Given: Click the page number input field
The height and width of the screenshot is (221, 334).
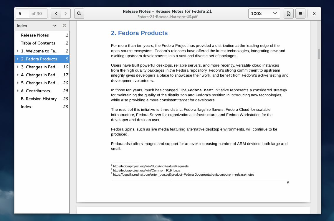Looking at the screenshot, I should (x=22, y=14).
